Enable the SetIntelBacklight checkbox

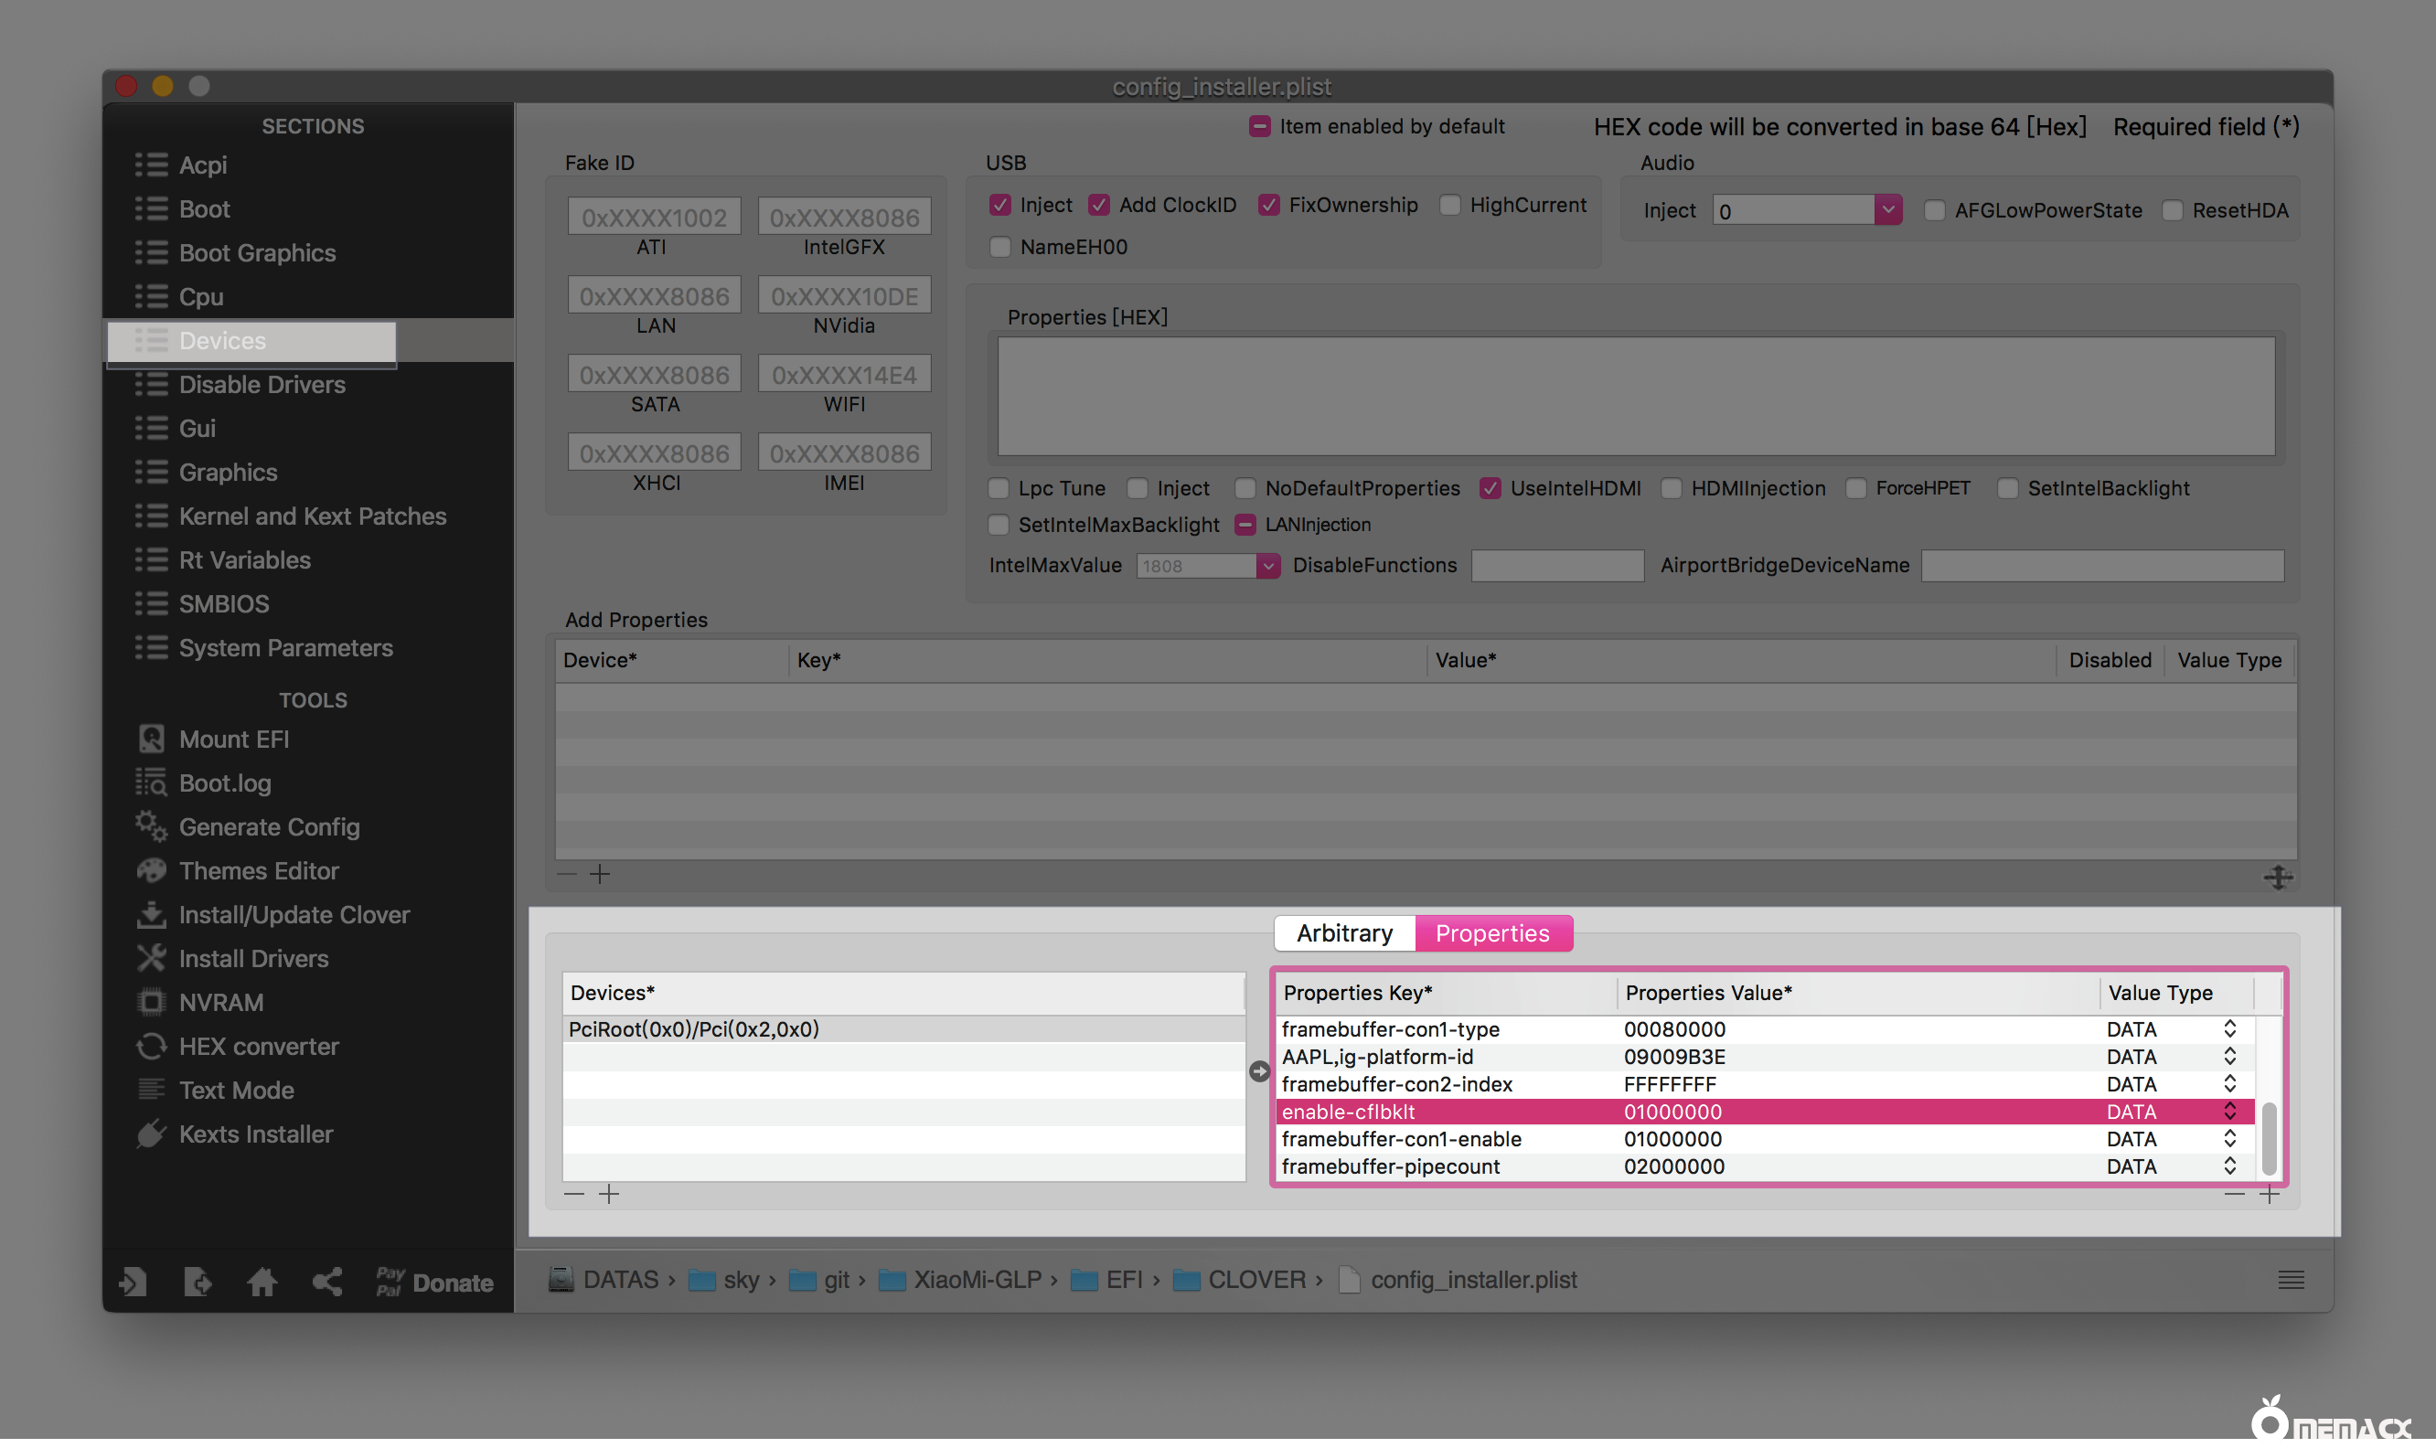2007,488
